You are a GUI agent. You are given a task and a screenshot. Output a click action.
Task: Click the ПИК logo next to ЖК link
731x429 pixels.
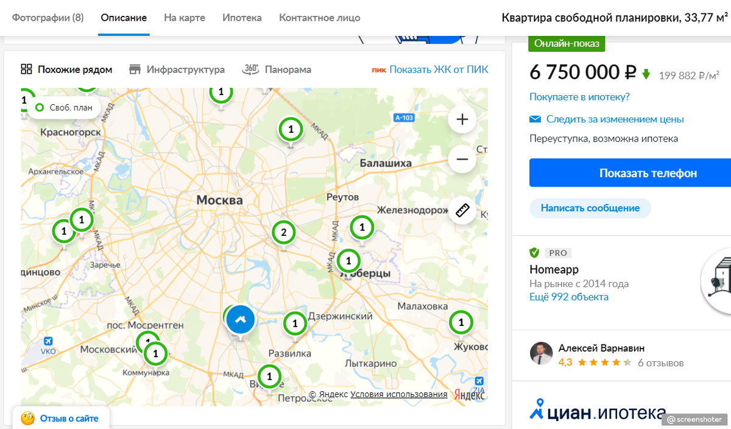(380, 69)
